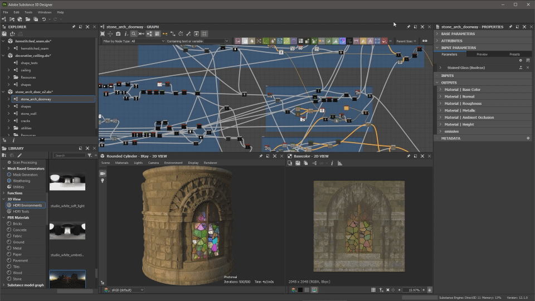Click the light bulb icon in 3D view

(x=103, y=181)
